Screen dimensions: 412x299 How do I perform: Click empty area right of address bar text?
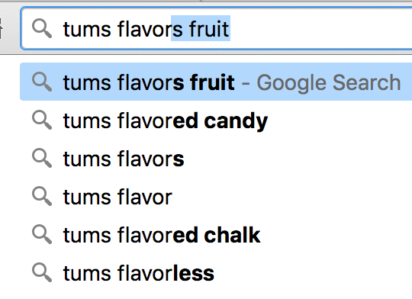coord(320,28)
